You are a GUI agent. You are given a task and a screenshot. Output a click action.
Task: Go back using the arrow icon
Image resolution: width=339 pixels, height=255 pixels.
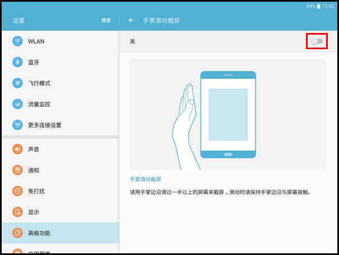click(131, 20)
